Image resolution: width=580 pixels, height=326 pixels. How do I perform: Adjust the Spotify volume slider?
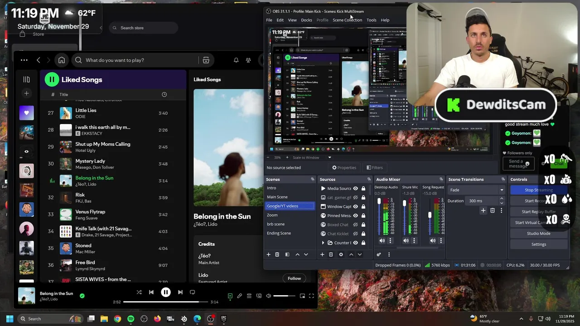[x=284, y=296]
